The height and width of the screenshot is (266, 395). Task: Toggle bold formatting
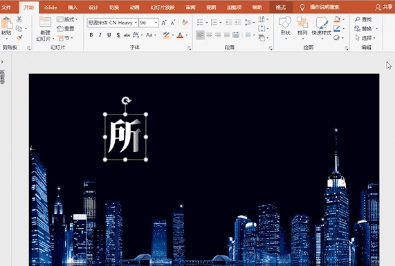[91, 35]
